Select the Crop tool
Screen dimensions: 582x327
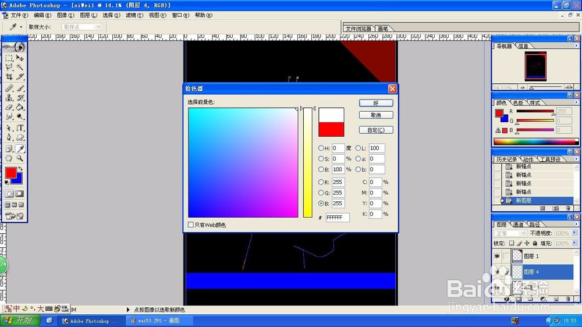[x=9, y=76]
